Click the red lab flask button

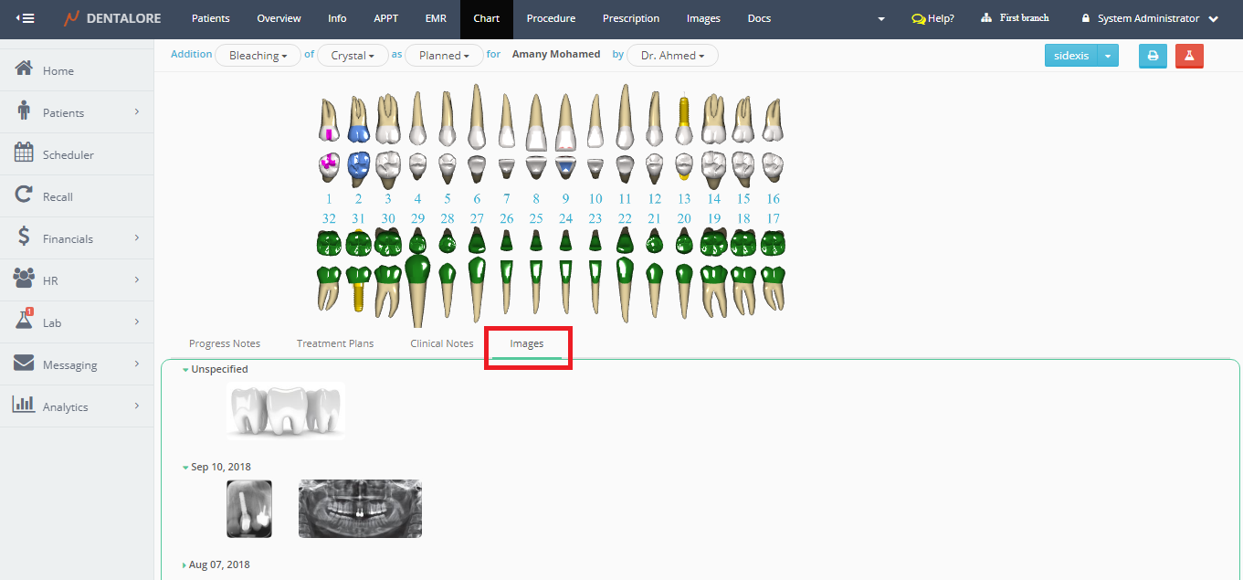(x=1189, y=56)
